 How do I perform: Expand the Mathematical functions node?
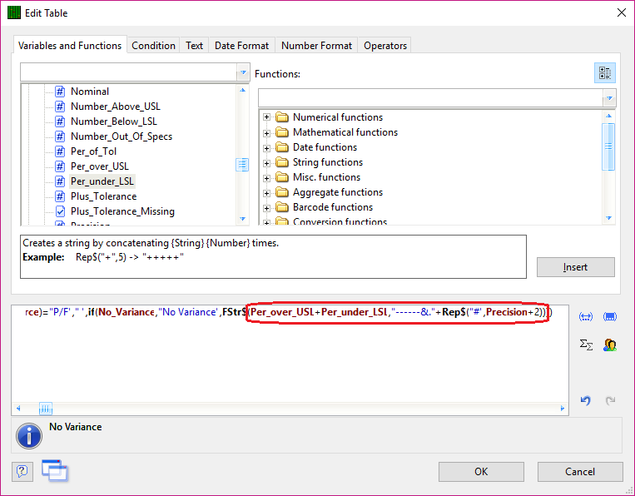(266, 133)
